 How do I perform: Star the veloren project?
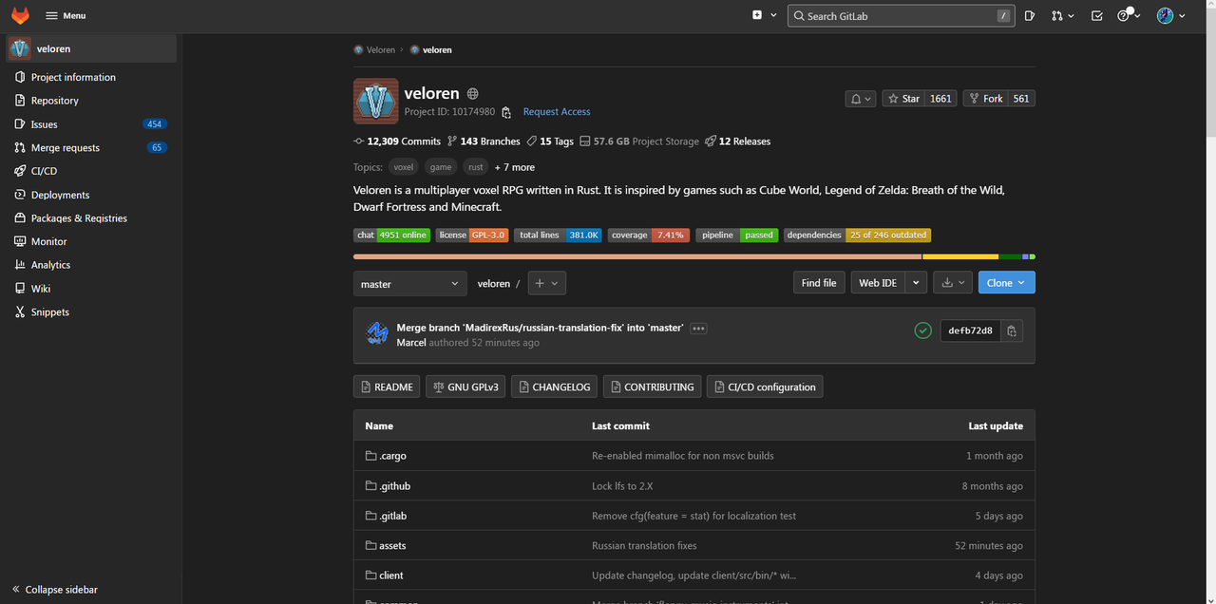[x=902, y=99]
